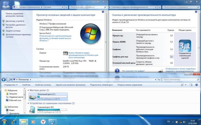Launch Internet Explorer from the taskbar
Screen dimensions: 201x125
[14, 122]
